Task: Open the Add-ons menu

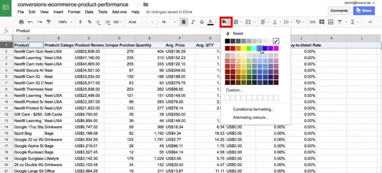Action: (119, 12)
